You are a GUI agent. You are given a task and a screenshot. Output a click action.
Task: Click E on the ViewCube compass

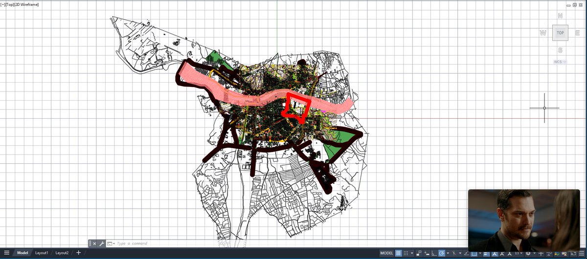578,33
